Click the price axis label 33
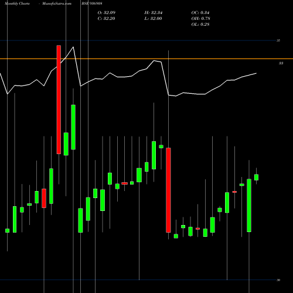This screenshot has width=293, height=293. [x=281, y=63]
